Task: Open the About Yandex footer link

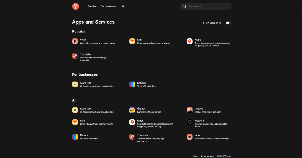Action: (x=207, y=156)
